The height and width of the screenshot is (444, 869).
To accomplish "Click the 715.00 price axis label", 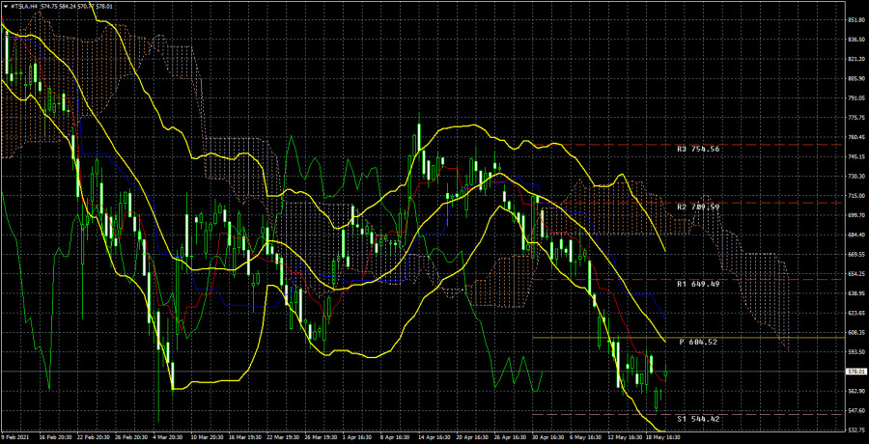I will [x=856, y=196].
